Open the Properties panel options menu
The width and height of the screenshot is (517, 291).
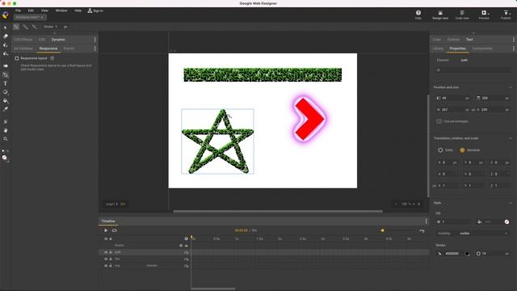click(514, 48)
